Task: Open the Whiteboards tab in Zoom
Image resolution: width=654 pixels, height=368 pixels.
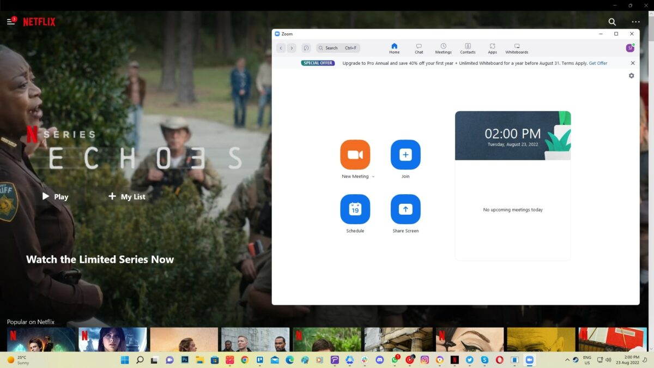Action: (x=517, y=49)
